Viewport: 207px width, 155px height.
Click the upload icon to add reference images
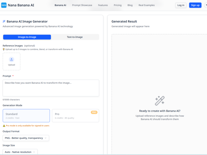11,59
